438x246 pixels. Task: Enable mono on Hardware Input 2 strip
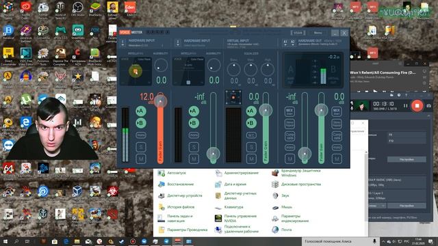click(x=194, y=135)
